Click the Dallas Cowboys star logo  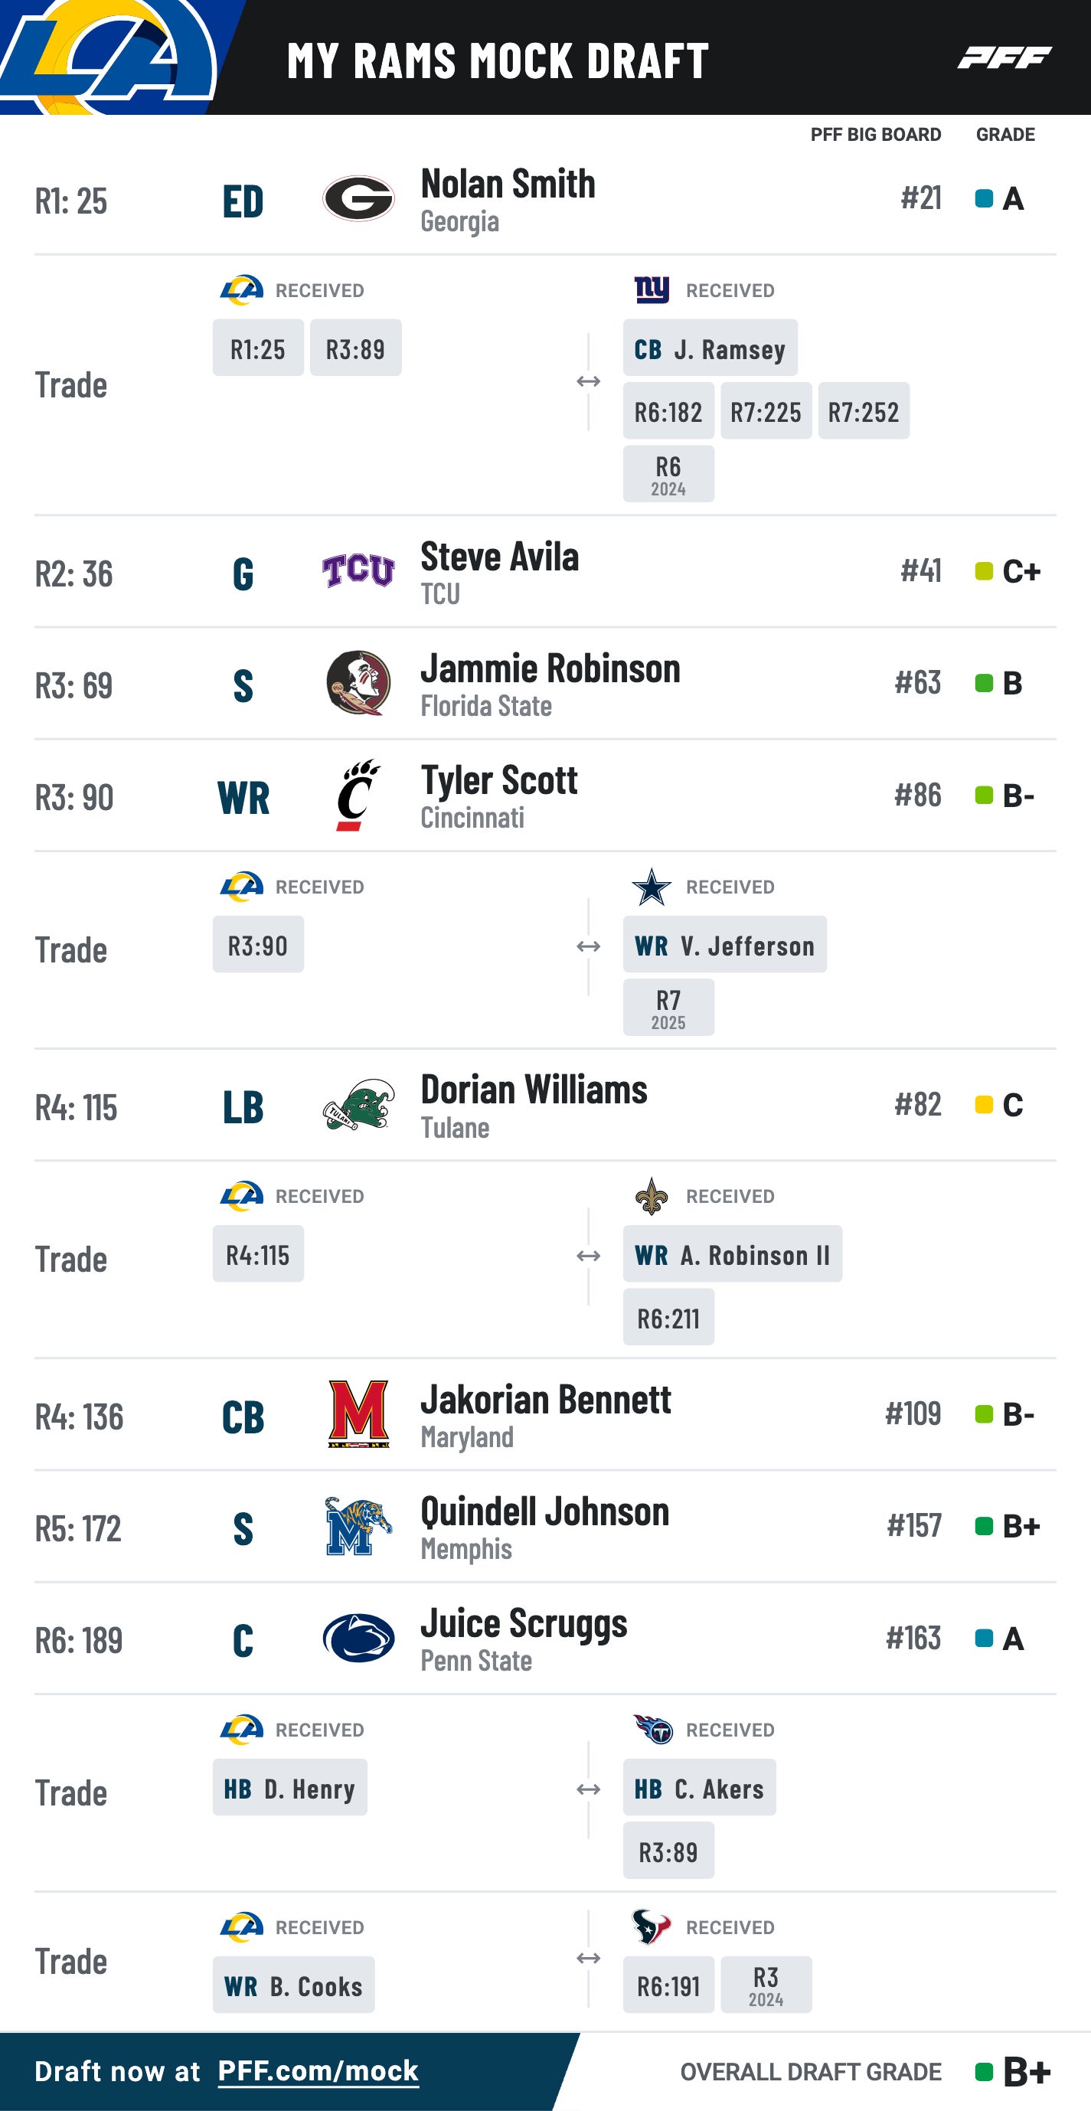point(652,887)
